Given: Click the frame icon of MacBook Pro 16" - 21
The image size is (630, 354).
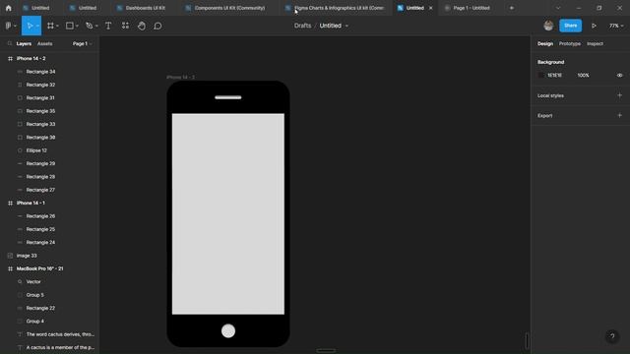Looking at the screenshot, I should point(10,268).
